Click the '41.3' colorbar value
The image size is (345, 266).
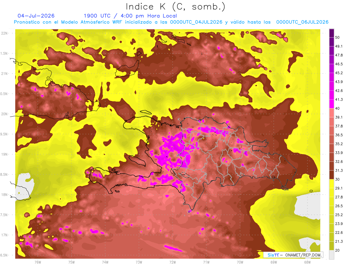click(x=339, y=100)
